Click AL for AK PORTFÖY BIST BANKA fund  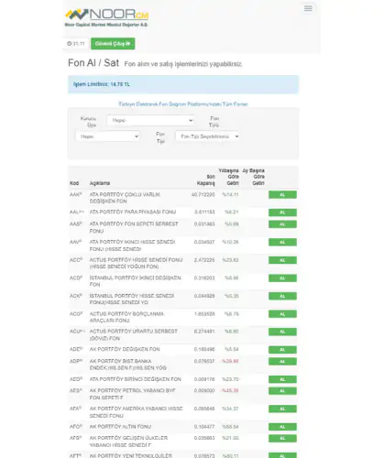tap(282, 362)
